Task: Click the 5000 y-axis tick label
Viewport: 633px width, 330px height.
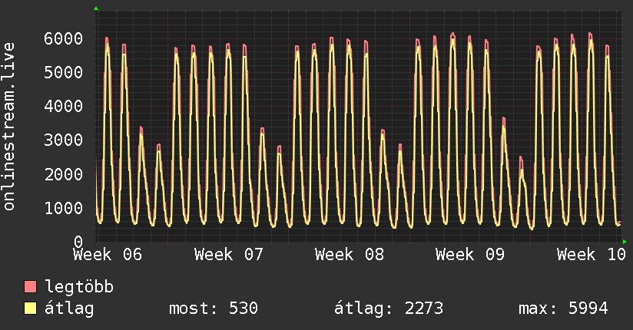Action: 64,73
